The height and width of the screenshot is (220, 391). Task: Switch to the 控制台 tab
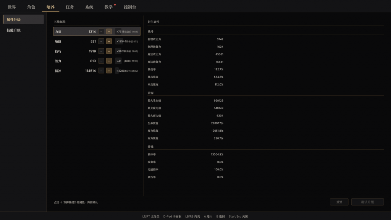coord(130,7)
